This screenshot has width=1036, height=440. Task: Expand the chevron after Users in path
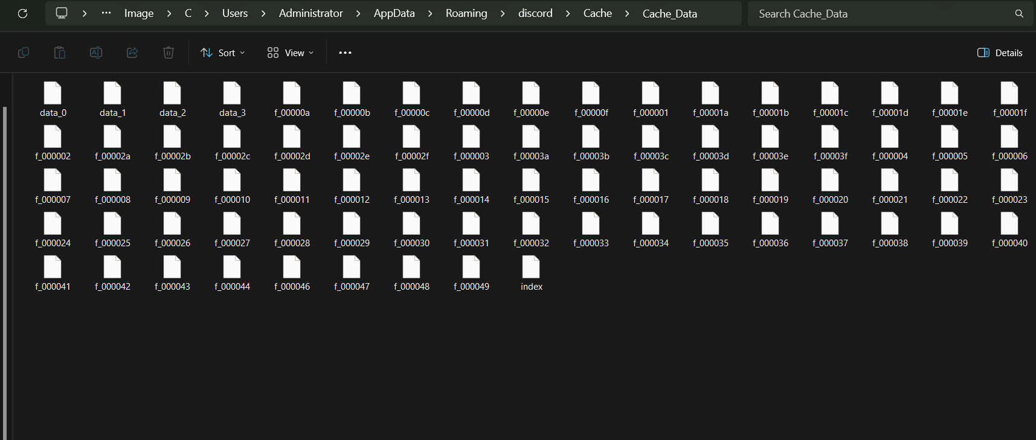pyautogui.click(x=263, y=13)
